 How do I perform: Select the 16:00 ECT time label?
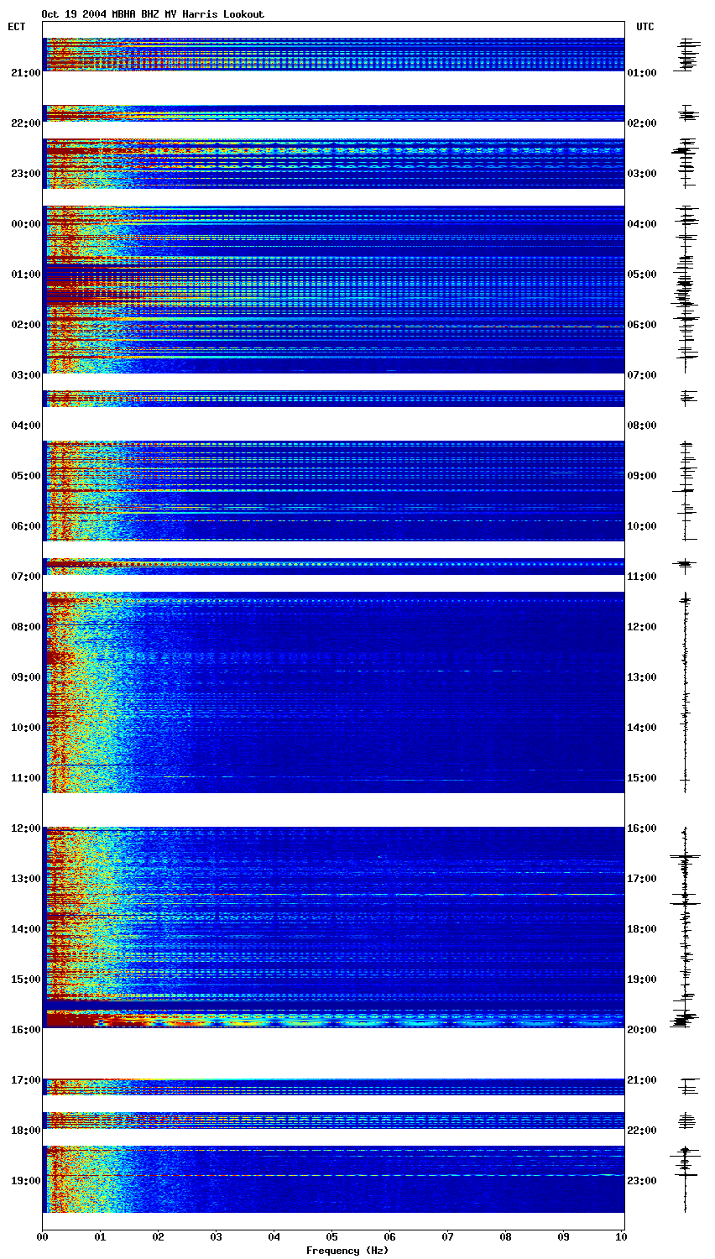(x=25, y=1030)
